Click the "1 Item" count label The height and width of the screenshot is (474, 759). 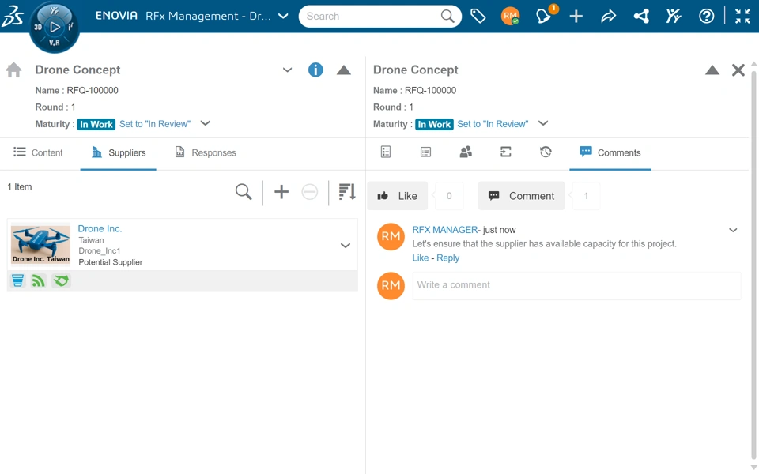(20, 187)
